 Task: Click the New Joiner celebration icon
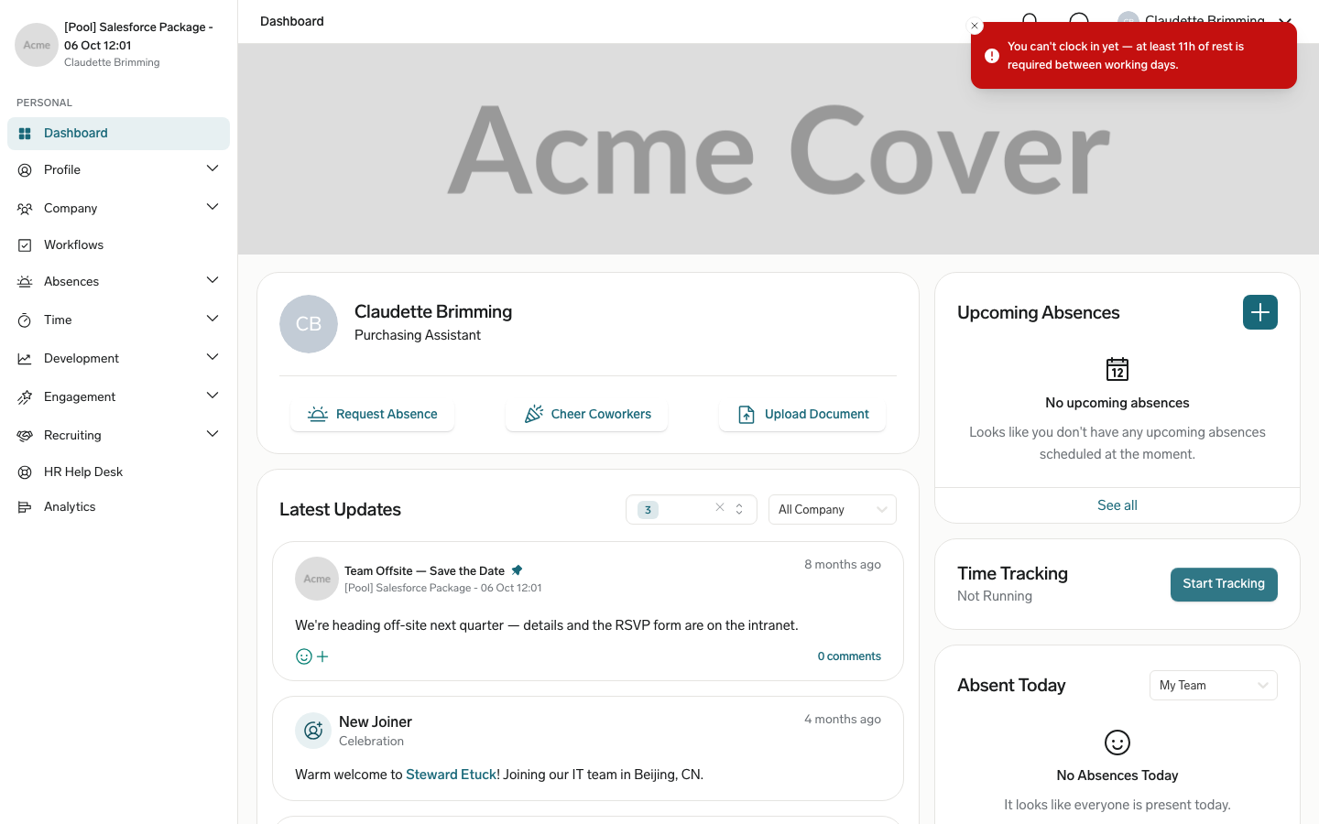(x=313, y=731)
